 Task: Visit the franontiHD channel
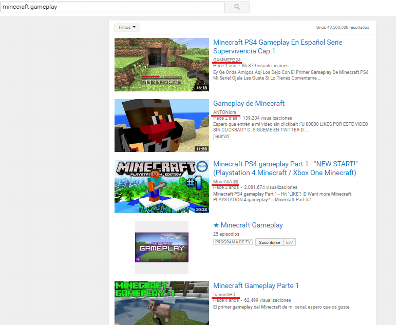point(224,294)
